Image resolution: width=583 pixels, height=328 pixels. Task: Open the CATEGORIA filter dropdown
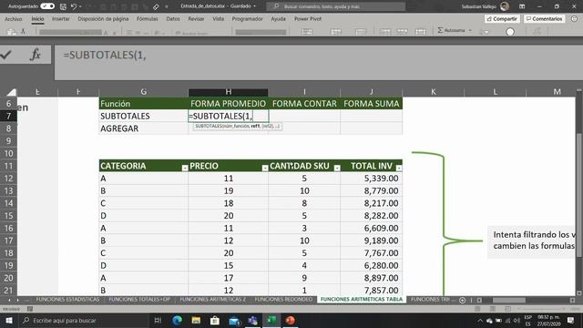click(x=185, y=168)
